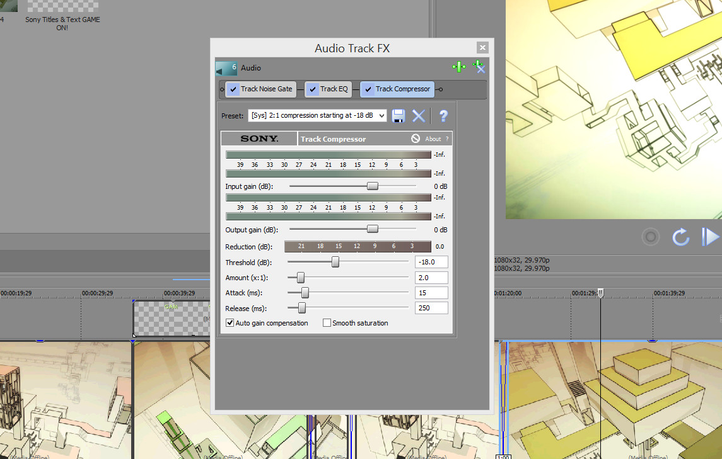Open help via the blue question mark icon
Screen dimensions: 722x459
(442, 115)
